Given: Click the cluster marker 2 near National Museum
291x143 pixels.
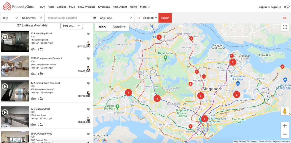Looking at the screenshot, I should 204,119.
